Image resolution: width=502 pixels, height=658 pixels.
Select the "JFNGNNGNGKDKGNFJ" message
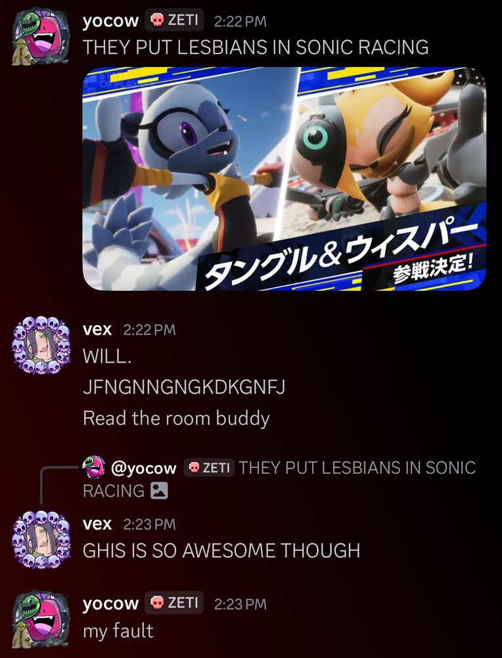pyautogui.click(x=183, y=388)
